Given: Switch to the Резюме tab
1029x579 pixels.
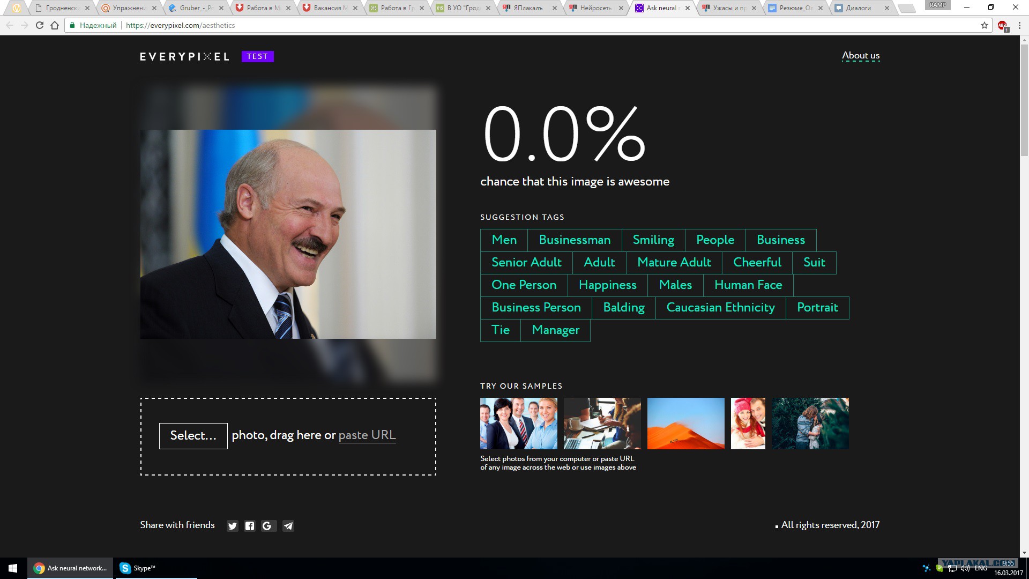Looking at the screenshot, I should pos(796,8).
